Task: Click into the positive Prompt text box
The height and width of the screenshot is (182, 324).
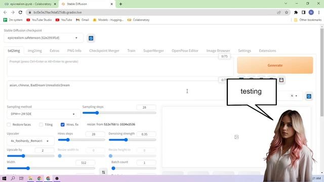Action: click(x=120, y=67)
